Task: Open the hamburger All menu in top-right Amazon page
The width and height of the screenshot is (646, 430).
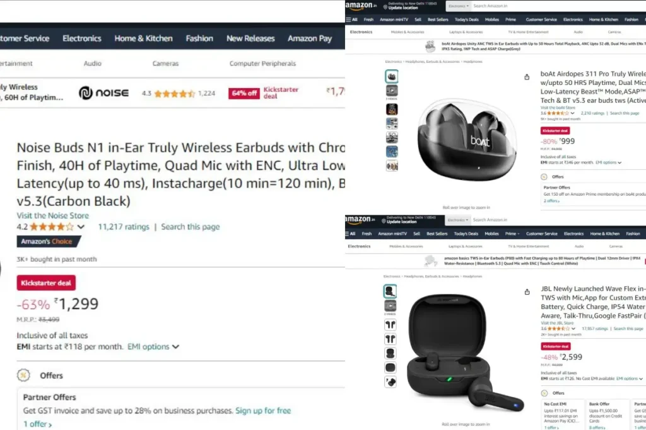Action: pos(352,20)
